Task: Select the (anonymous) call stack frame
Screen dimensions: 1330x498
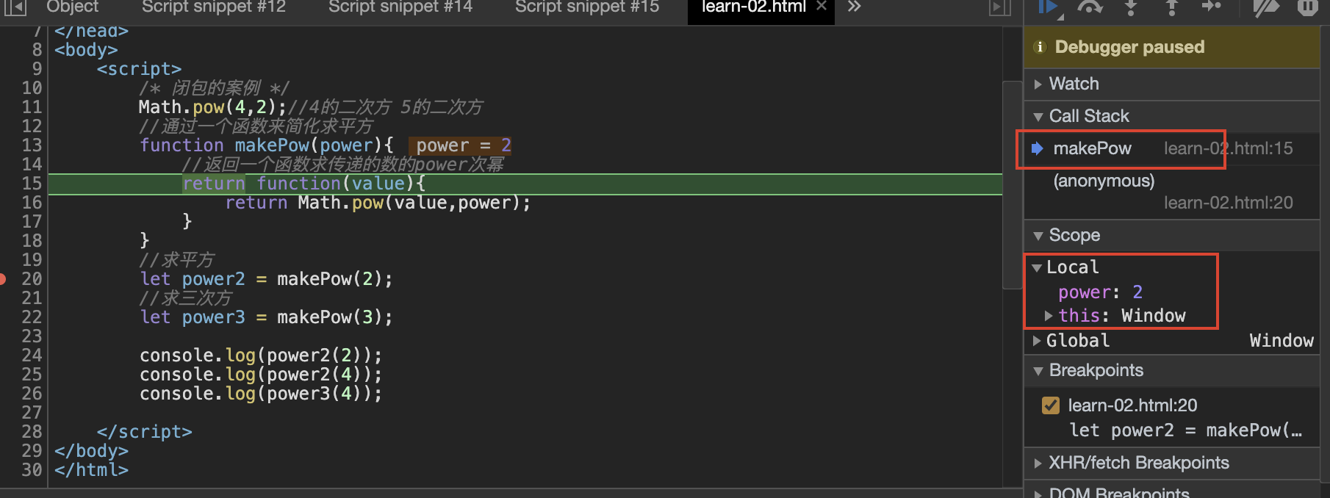Action: point(1104,181)
